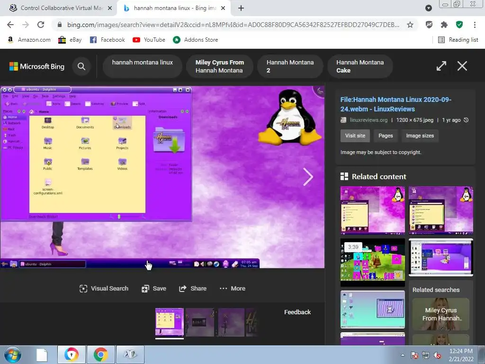Click the Feedback link
Viewport: 485px width, 364px height.
[297, 312]
